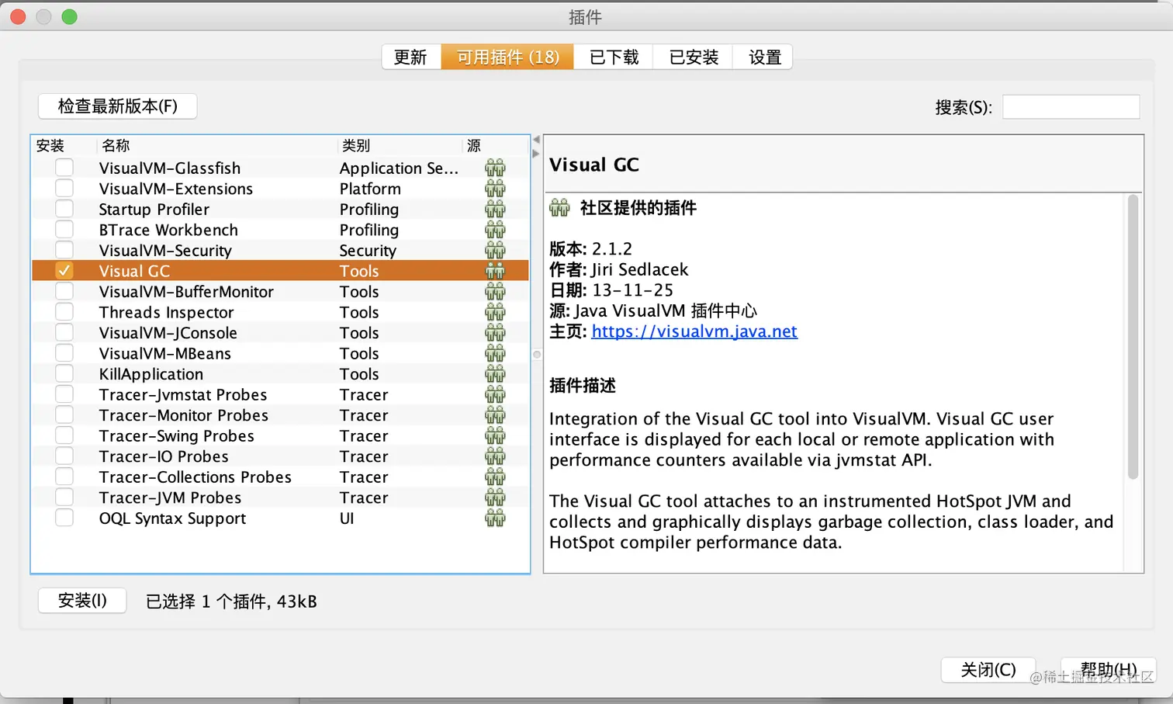
Task: Select the Tracer-IO Probes plugin row
Action: click(280, 456)
